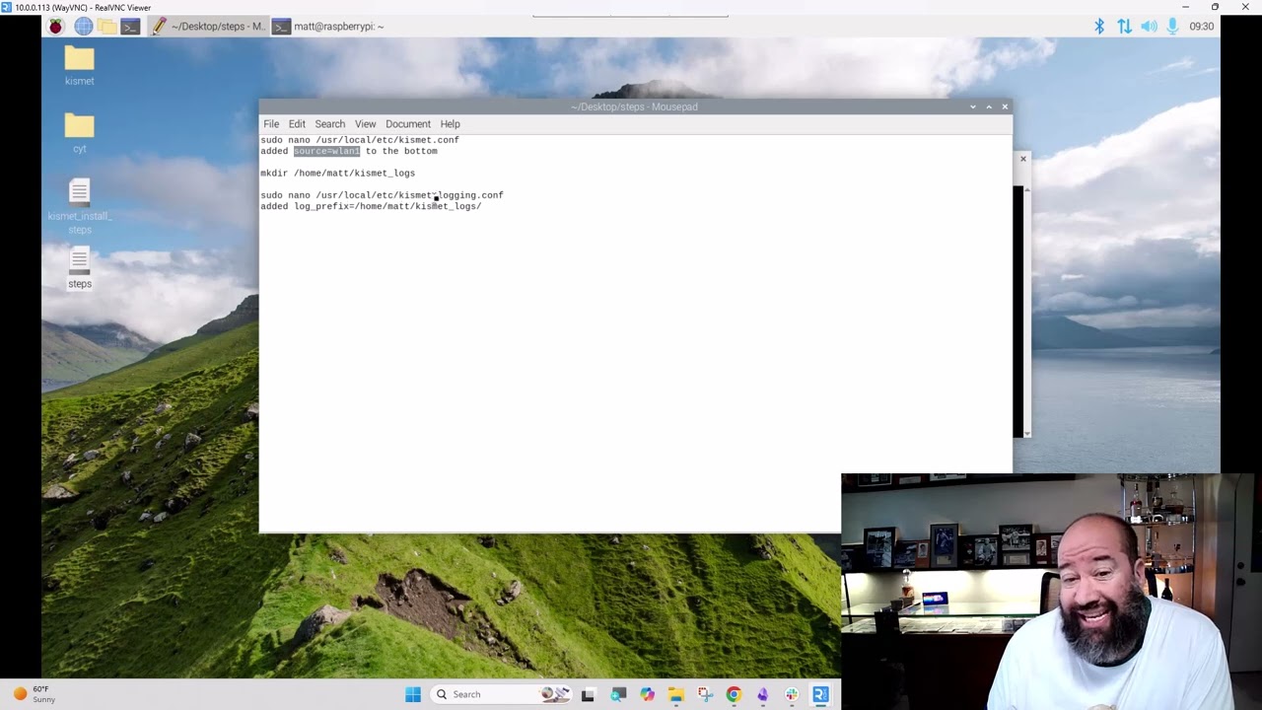Switch to the ~/Desktop/steps Mousepad taskbar entry
This screenshot has height=710, width=1262.
[208, 27]
